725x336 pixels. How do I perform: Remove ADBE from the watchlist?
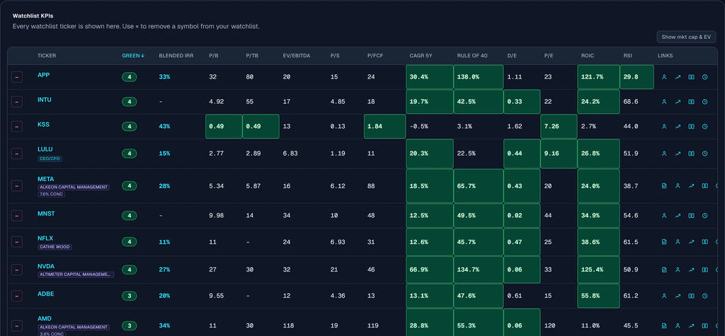17,296
